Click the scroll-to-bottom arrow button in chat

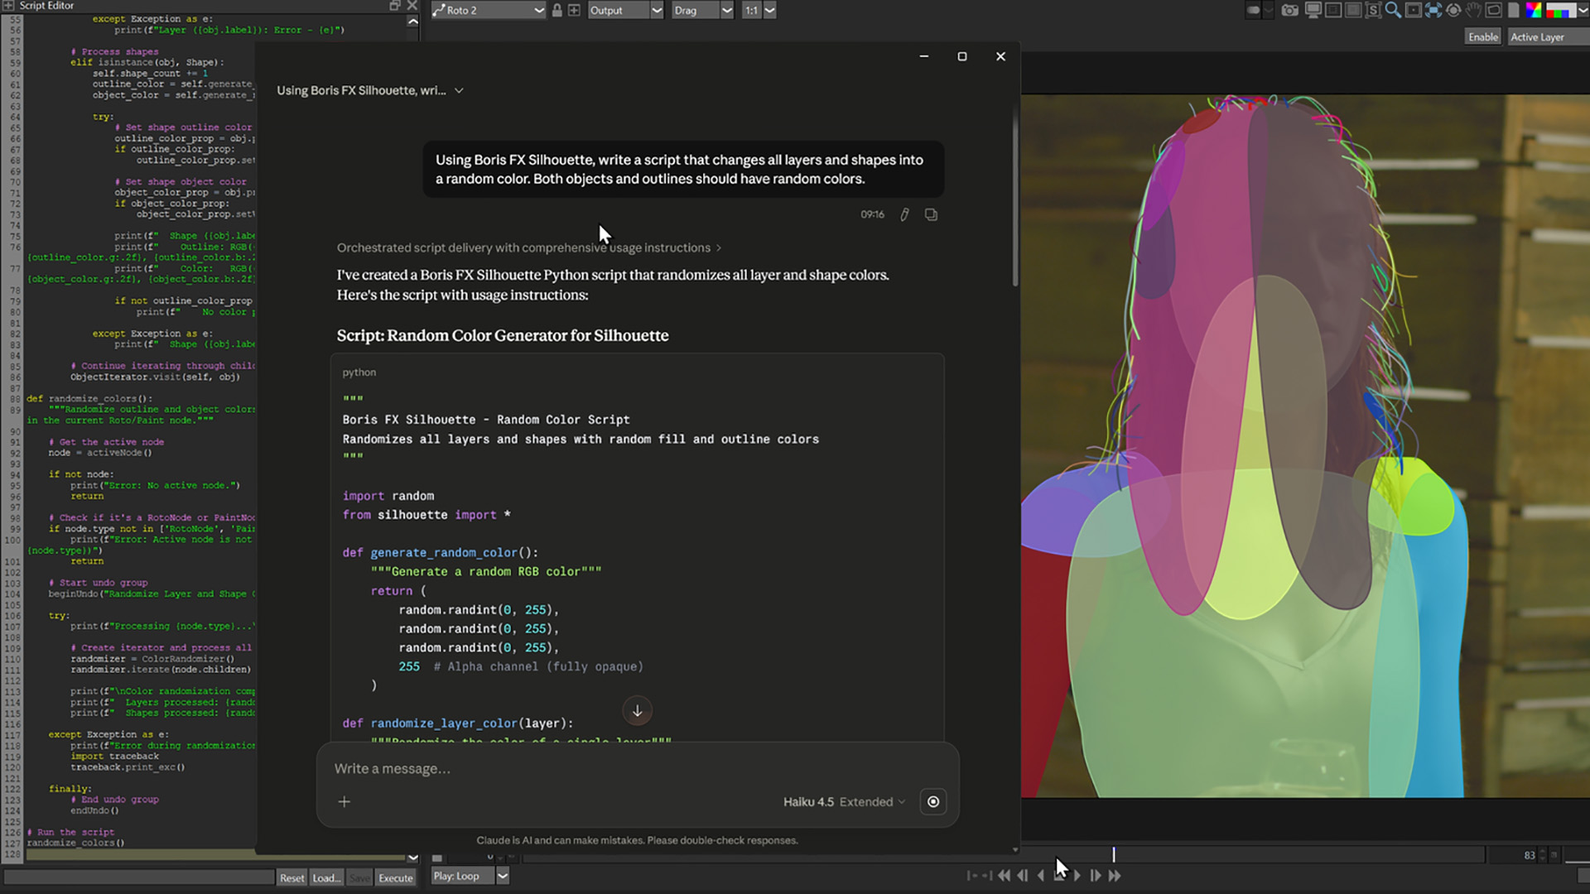click(x=637, y=710)
